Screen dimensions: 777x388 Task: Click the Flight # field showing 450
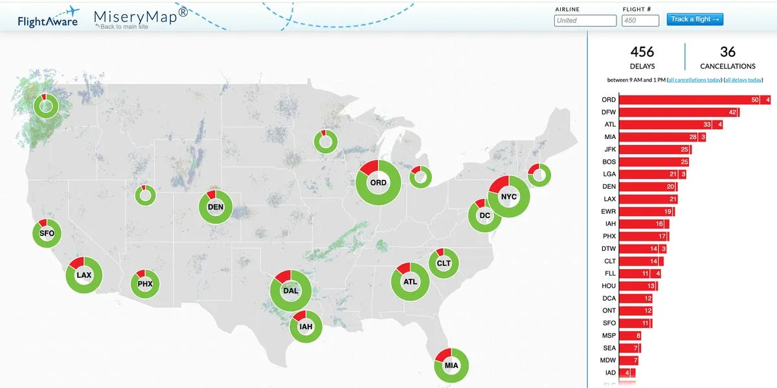tap(642, 20)
